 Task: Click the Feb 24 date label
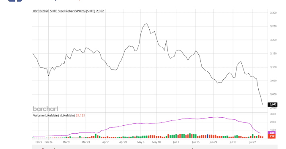click(x=49, y=142)
